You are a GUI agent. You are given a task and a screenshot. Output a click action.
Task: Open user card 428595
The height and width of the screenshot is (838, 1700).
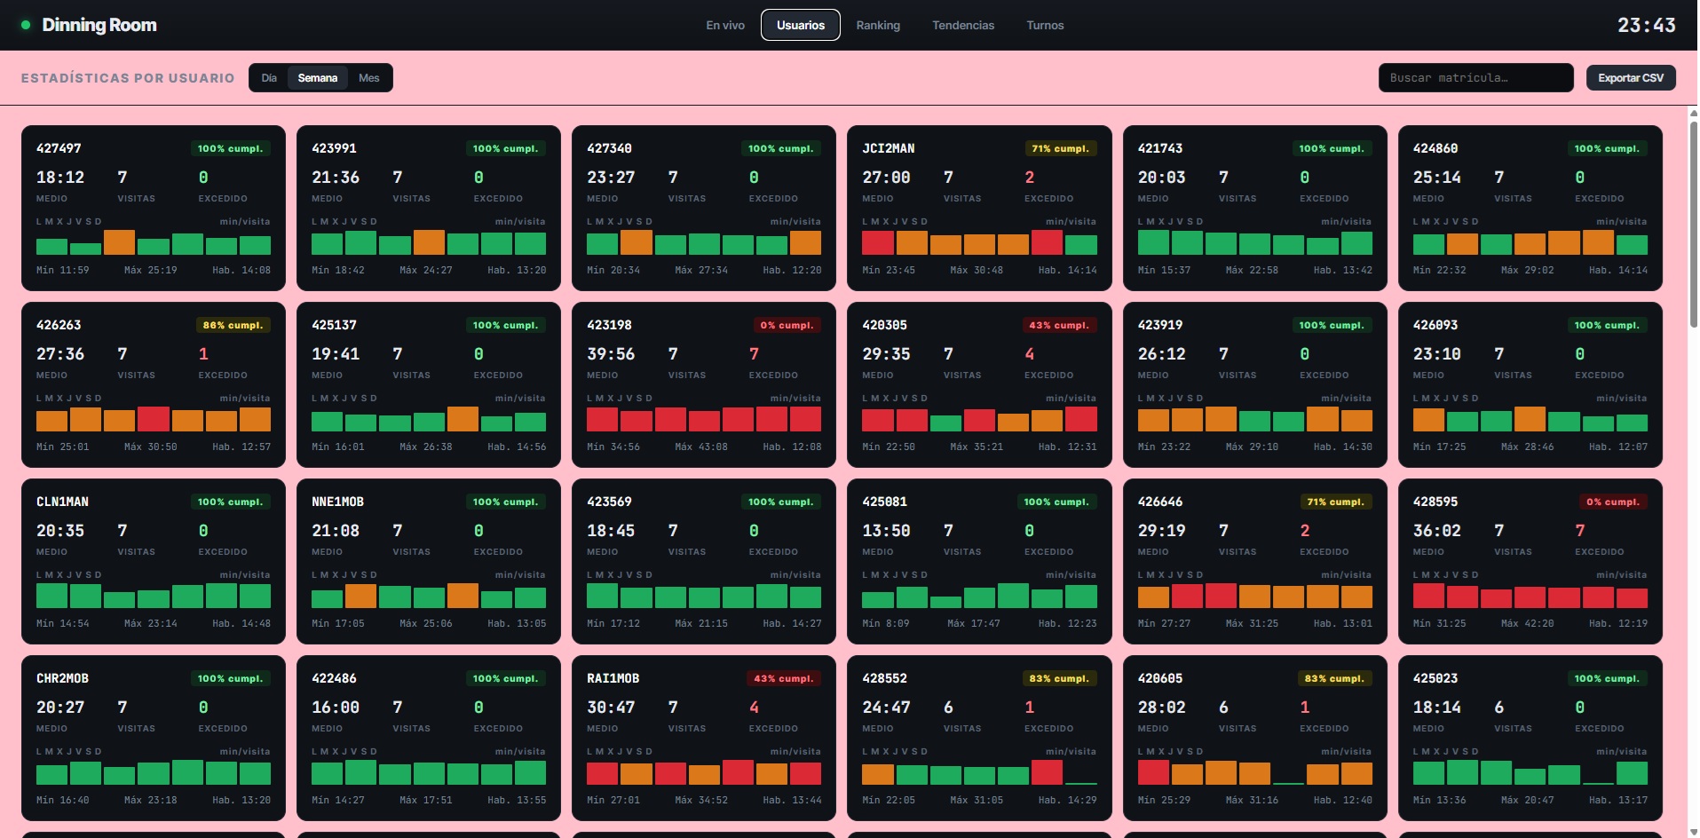pos(1530,561)
